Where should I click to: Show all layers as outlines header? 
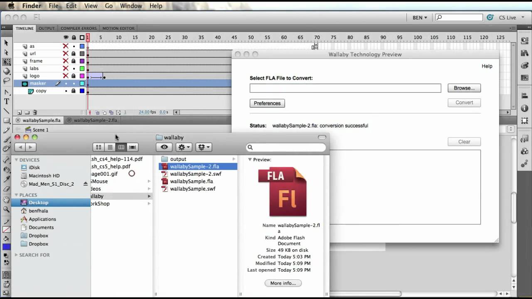[x=82, y=37]
